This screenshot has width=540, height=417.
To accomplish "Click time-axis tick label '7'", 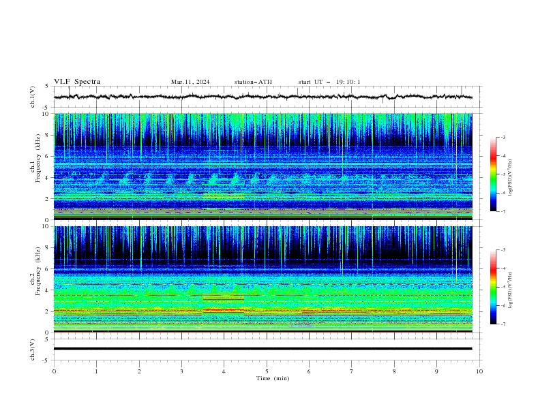I will click(352, 371).
